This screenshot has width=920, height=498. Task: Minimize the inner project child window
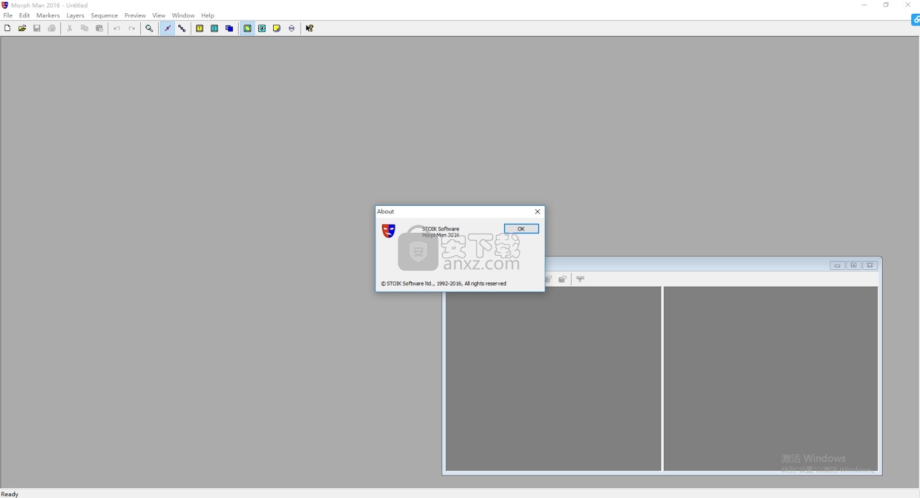[837, 265]
